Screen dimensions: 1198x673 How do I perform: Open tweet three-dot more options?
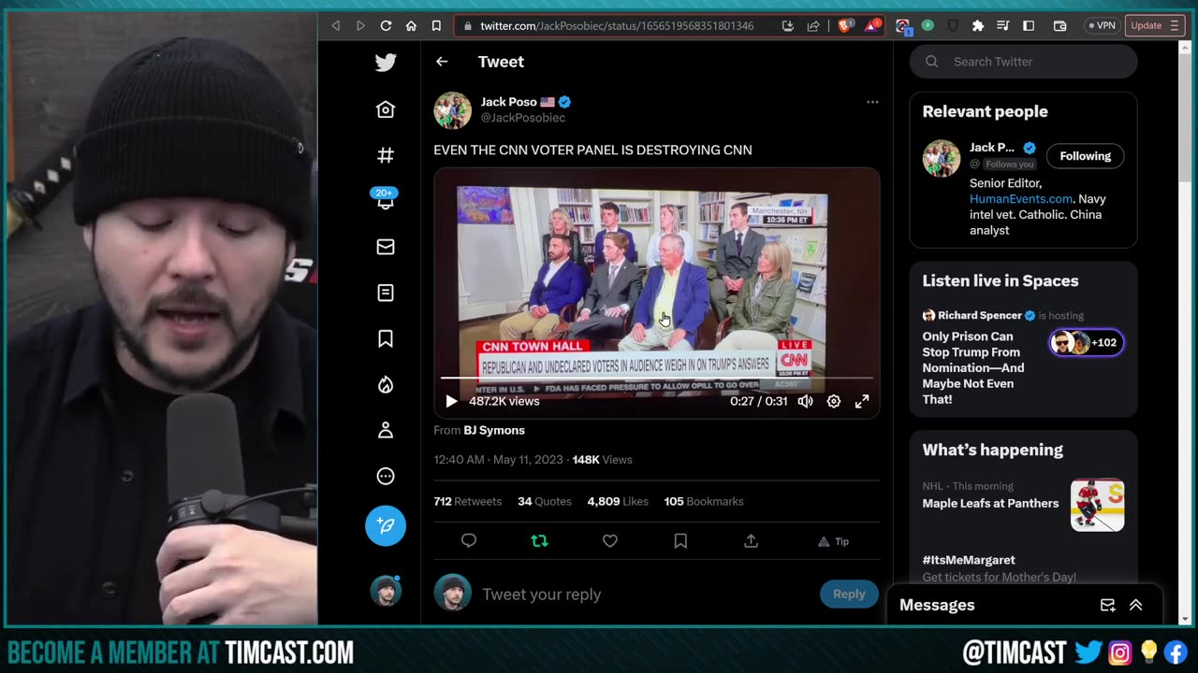[872, 102]
